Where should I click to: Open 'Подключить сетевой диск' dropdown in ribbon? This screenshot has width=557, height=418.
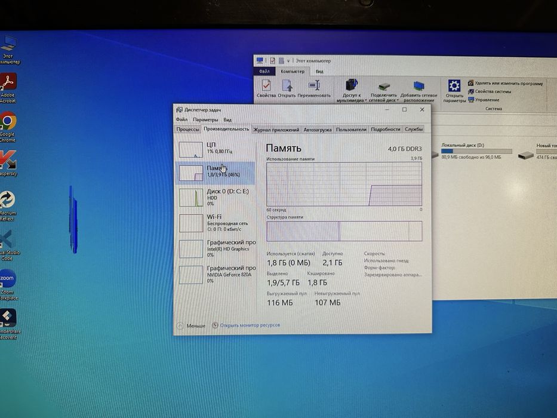point(384,92)
